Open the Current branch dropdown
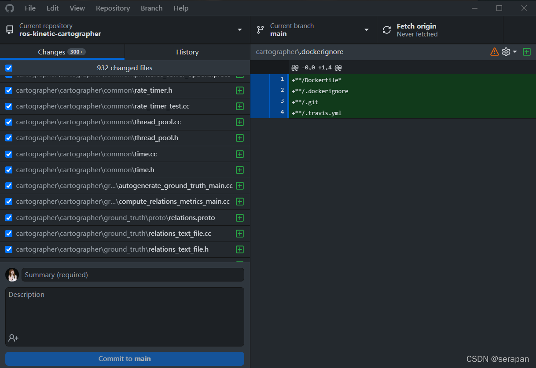 tap(313, 30)
